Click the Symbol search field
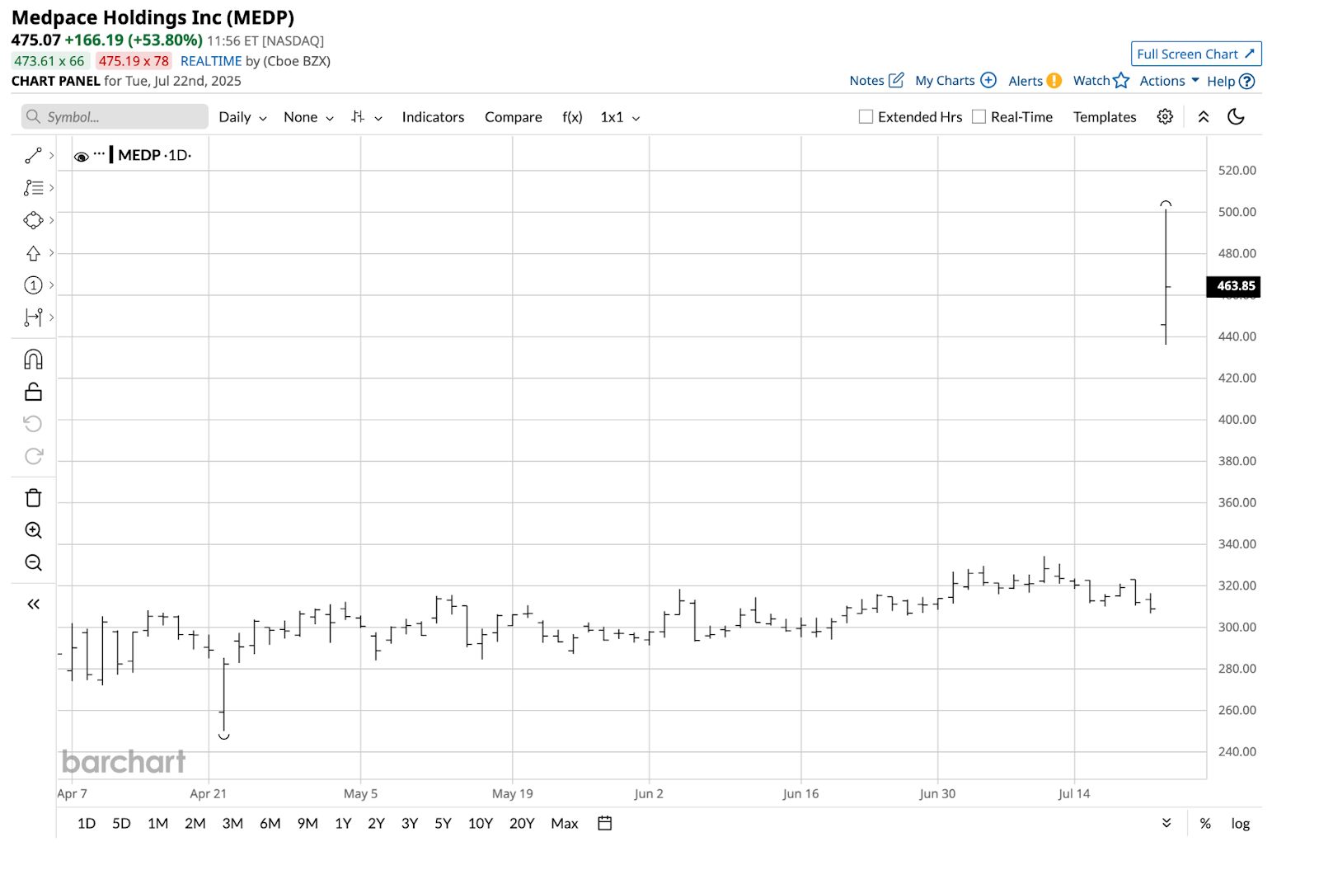The width and height of the screenshot is (1319, 884). [x=115, y=117]
